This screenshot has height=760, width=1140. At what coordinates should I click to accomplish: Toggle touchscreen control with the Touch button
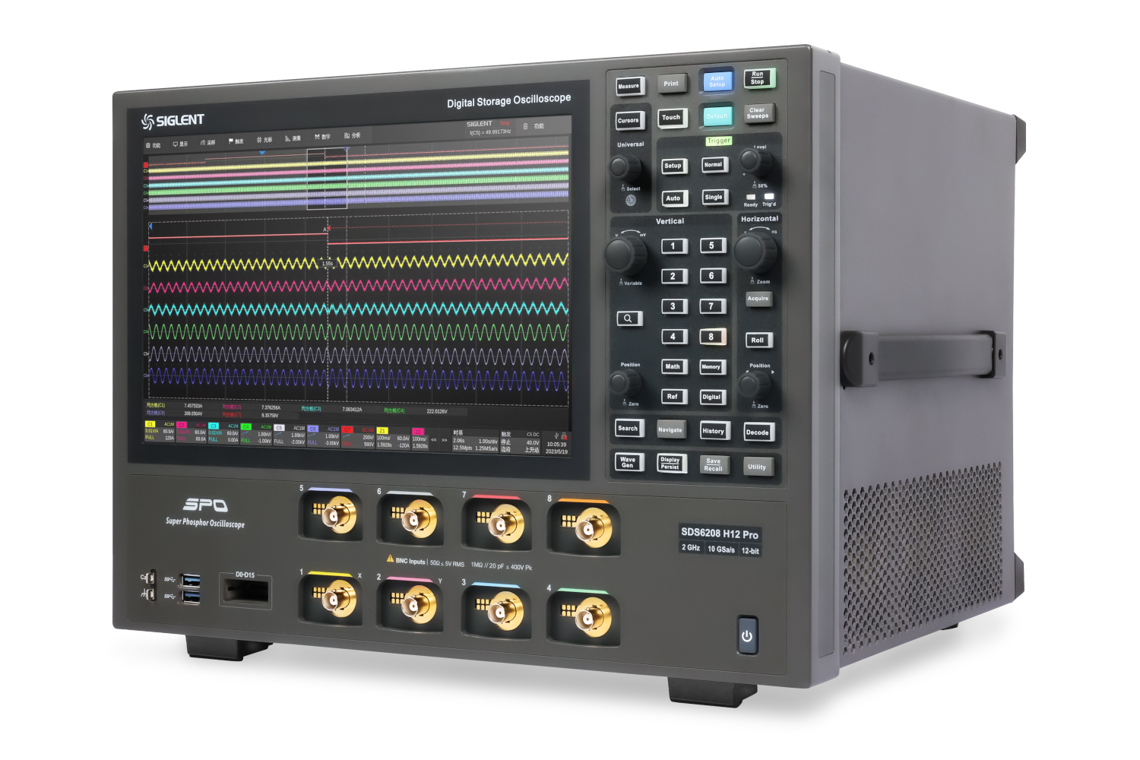coord(672,118)
